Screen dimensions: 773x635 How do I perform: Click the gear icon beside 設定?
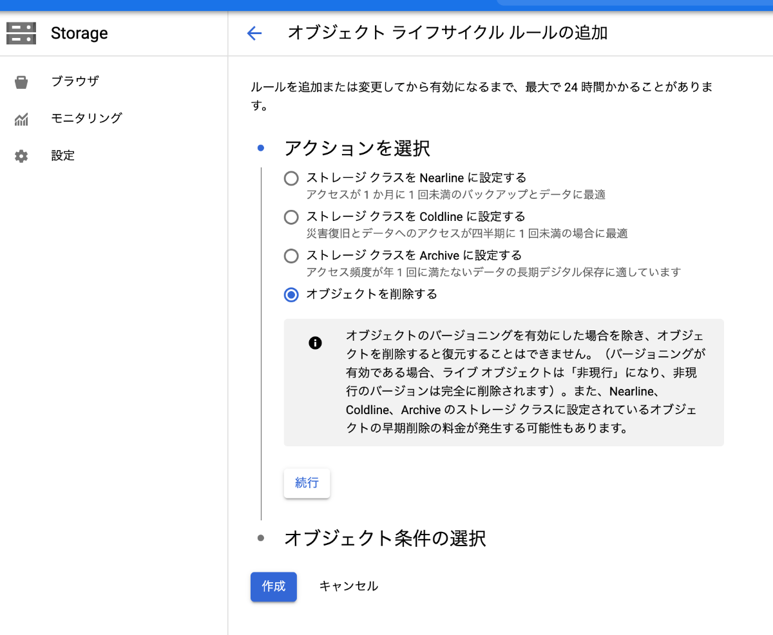point(21,156)
